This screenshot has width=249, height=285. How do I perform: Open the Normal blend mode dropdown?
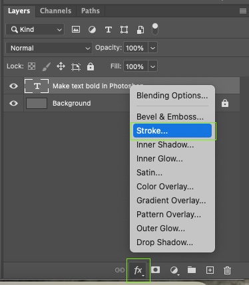(49, 48)
